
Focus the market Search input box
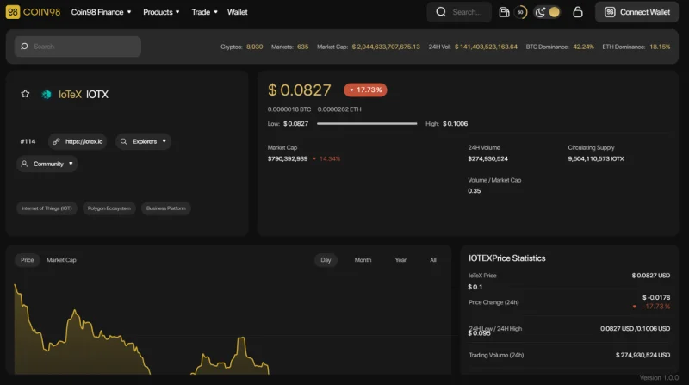(x=78, y=47)
